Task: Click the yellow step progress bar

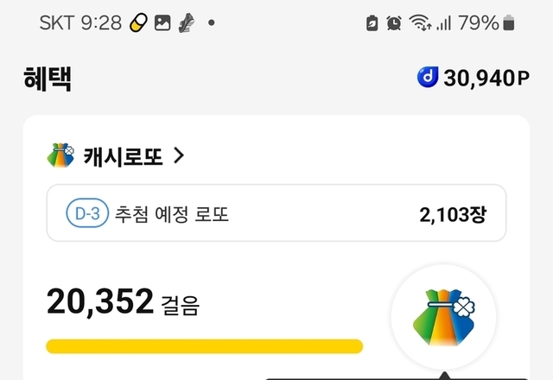Action: [x=204, y=346]
